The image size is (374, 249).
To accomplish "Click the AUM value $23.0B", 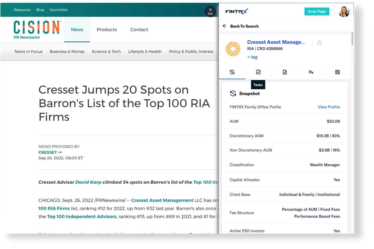I will (x=333, y=121).
